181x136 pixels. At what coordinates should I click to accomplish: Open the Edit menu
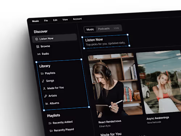point(55,20)
